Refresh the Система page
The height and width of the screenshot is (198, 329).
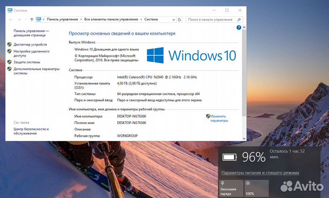coord(180,20)
